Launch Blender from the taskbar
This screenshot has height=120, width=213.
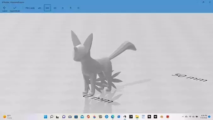click(x=162, y=117)
